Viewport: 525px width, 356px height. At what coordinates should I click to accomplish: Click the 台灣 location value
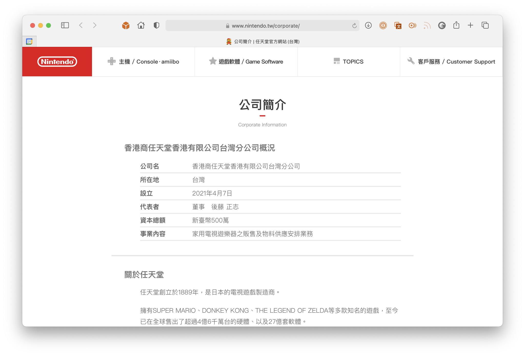[x=198, y=180]
